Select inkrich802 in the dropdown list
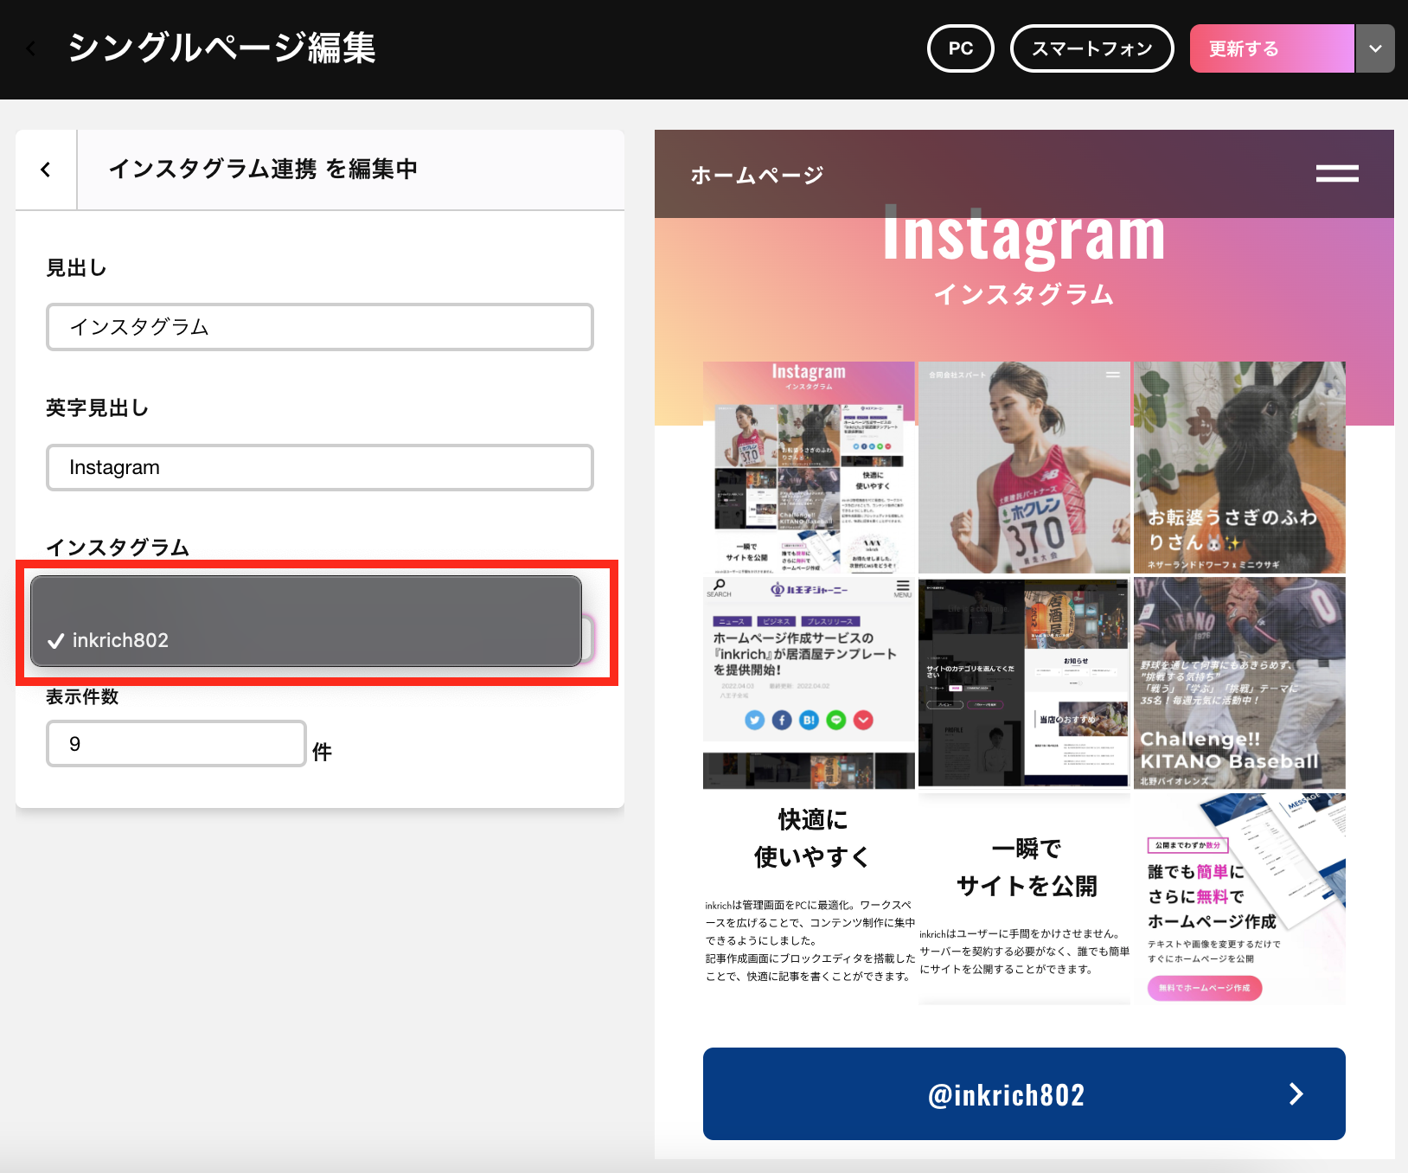The height and width of the screenshot is (1173, 1408). coord(306,640)
